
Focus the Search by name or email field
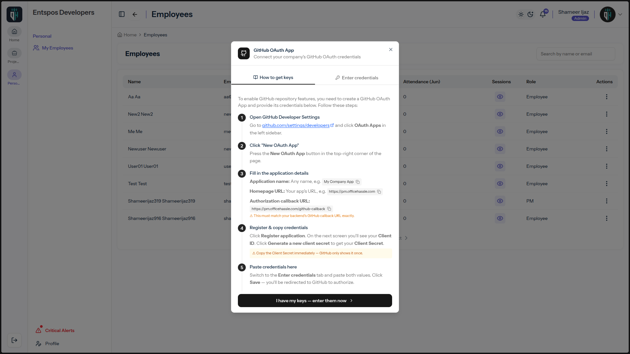[x=576, y=54]
